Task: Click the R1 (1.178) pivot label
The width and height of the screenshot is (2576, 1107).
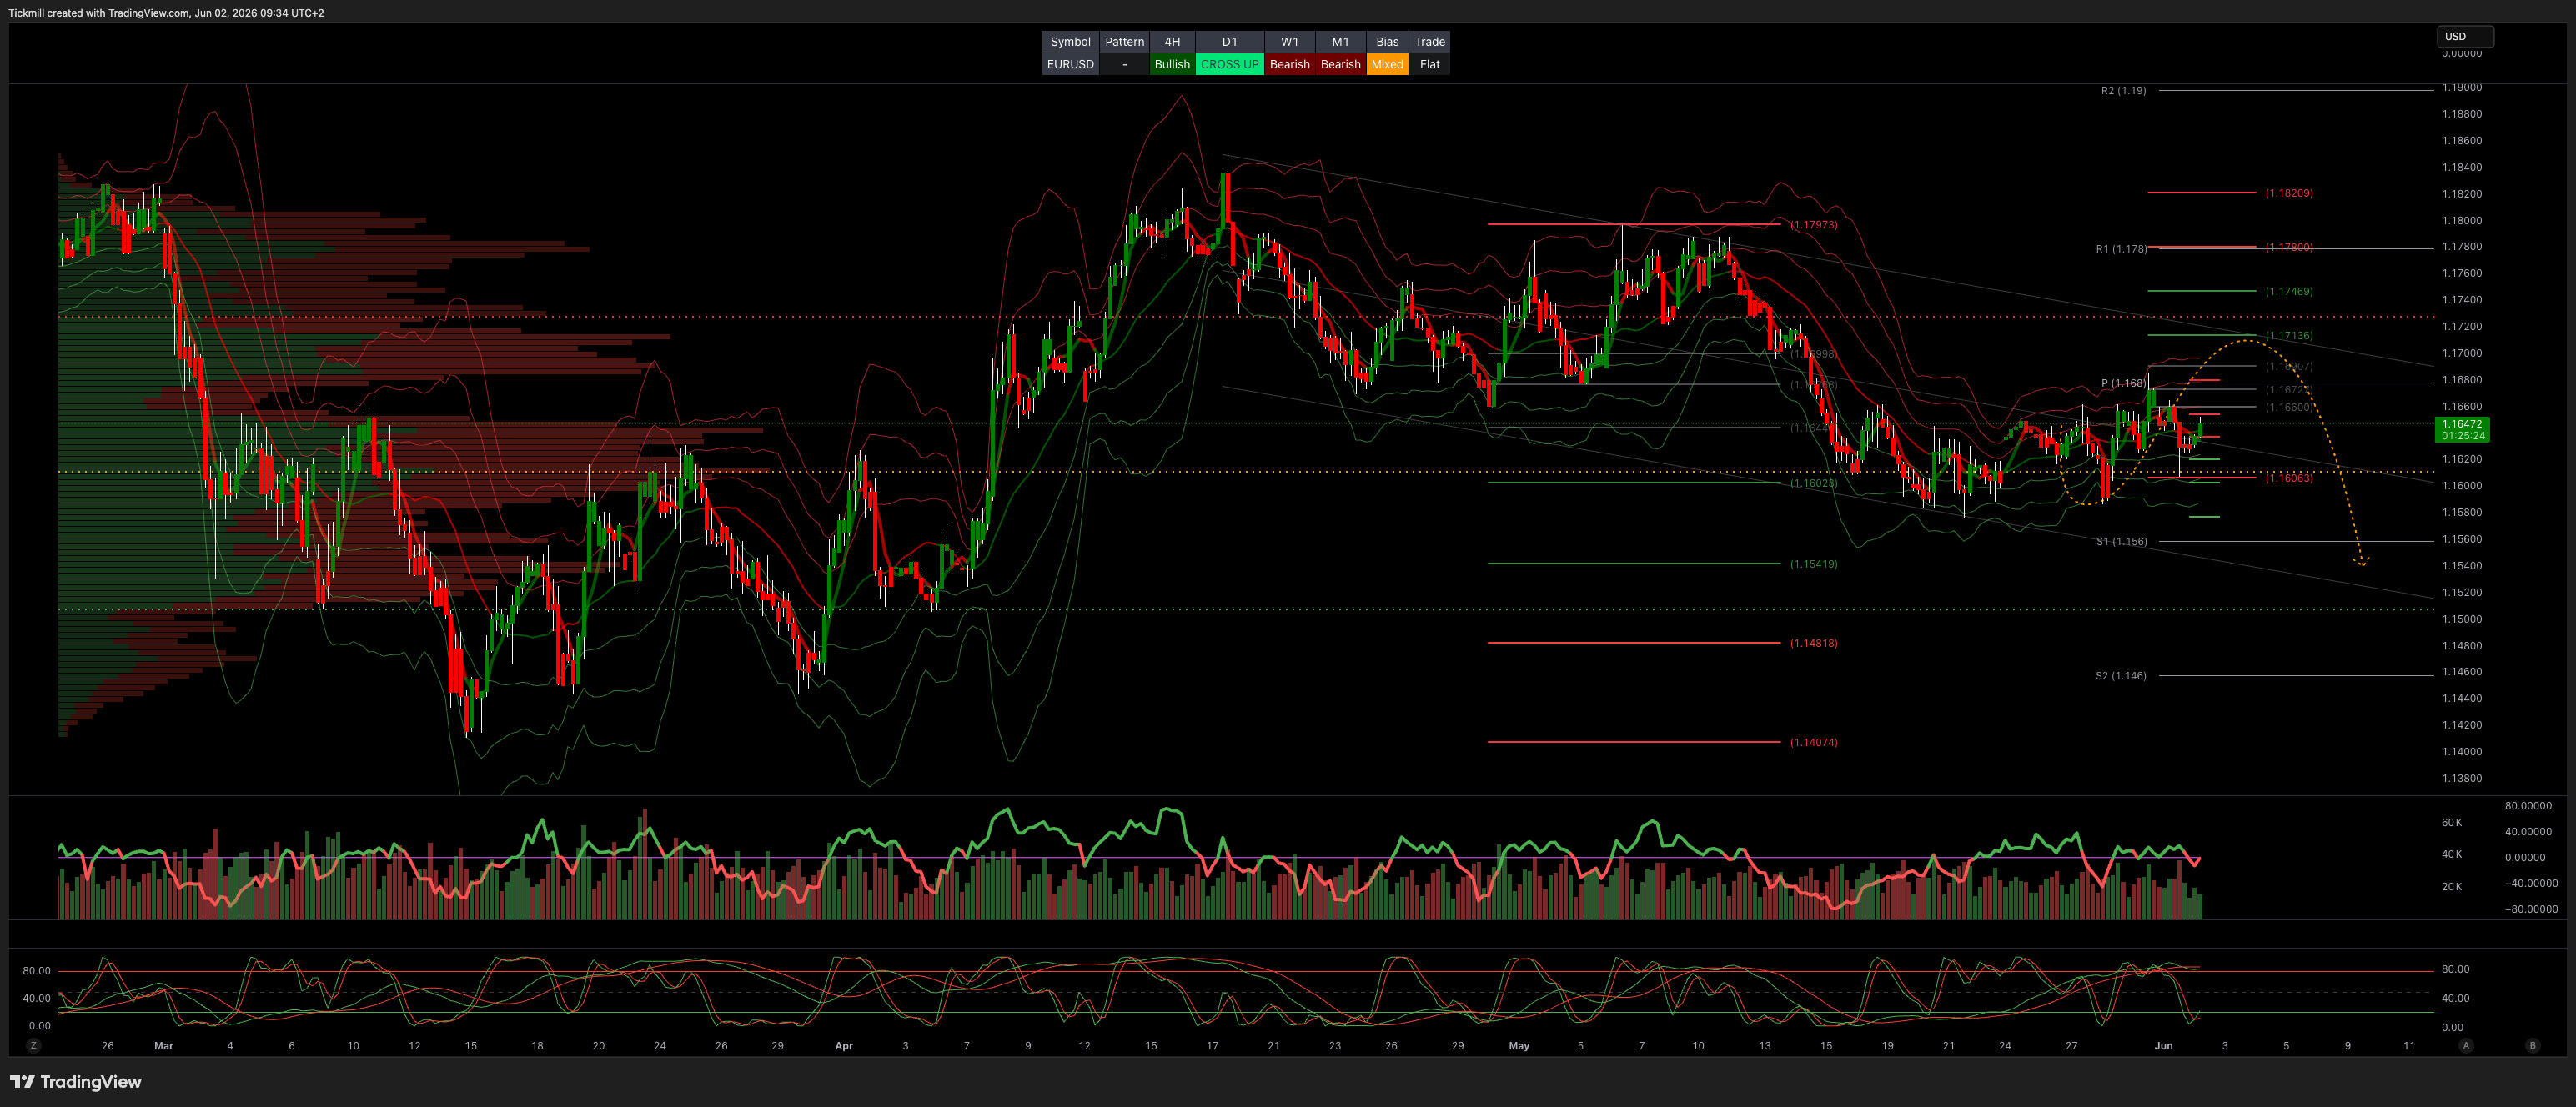Action: tap(2121, 249)
